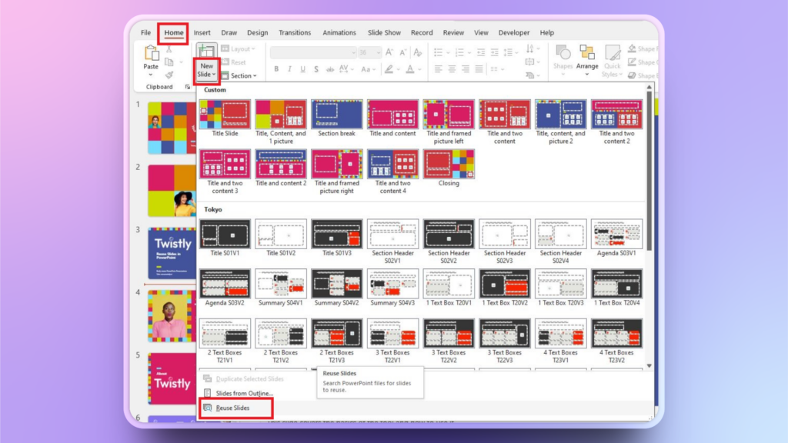Choose Slides from Outline option

tap(244, 393)
